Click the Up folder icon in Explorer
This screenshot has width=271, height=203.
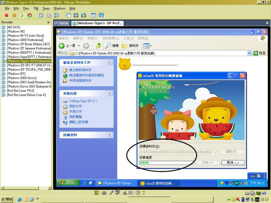(99, 46)
